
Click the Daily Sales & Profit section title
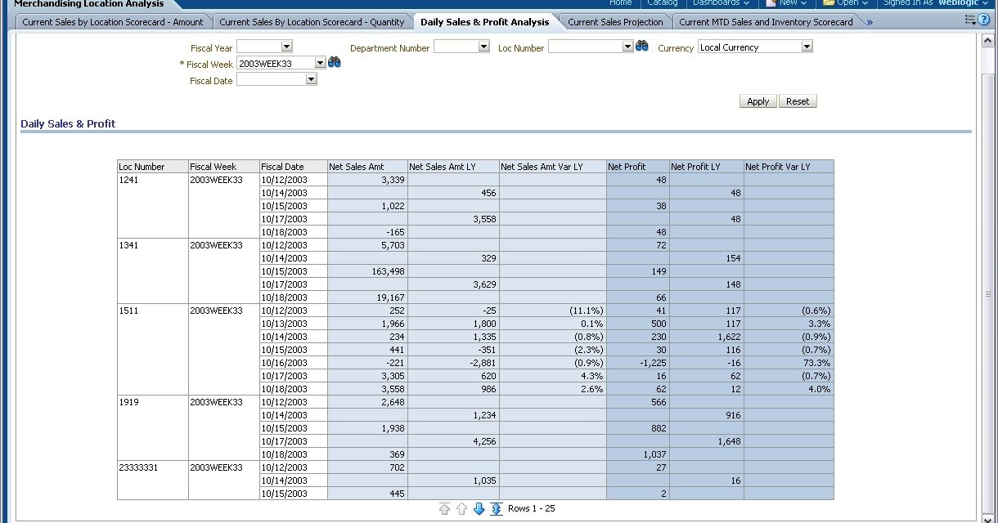[68, 123]
